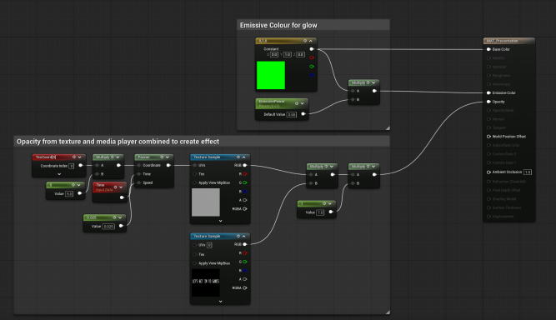
Task: Expand the lower Texture Sample bottom arrow
Action: tap(221, 301)
